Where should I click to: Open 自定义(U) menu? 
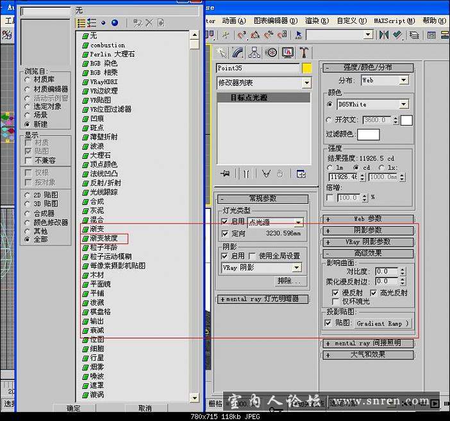pyautogui.click(x=351, y=21)
